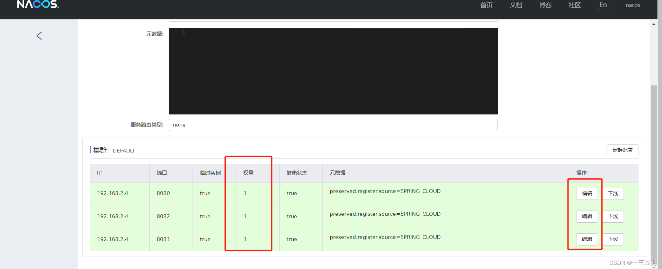Open the 首页 menu item
662x269 pixels.
coord(486,5)
